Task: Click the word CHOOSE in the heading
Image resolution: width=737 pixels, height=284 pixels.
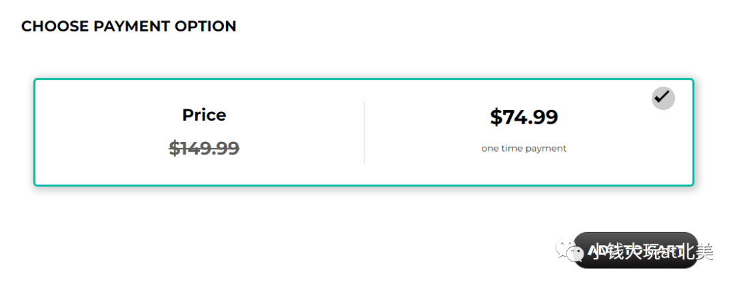Action: [x=55, y=27]
